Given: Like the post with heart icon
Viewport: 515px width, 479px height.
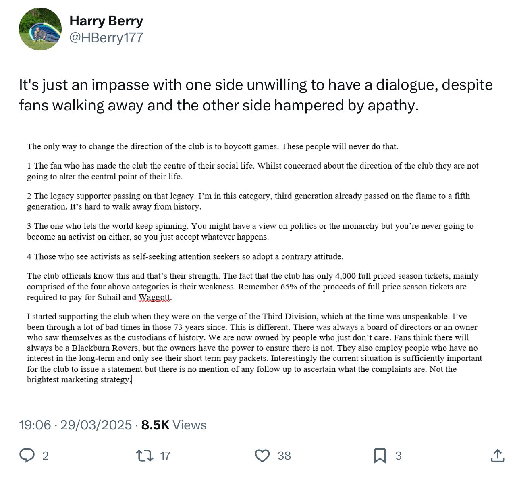Looking at the screenshot, I should pos(262,456).
